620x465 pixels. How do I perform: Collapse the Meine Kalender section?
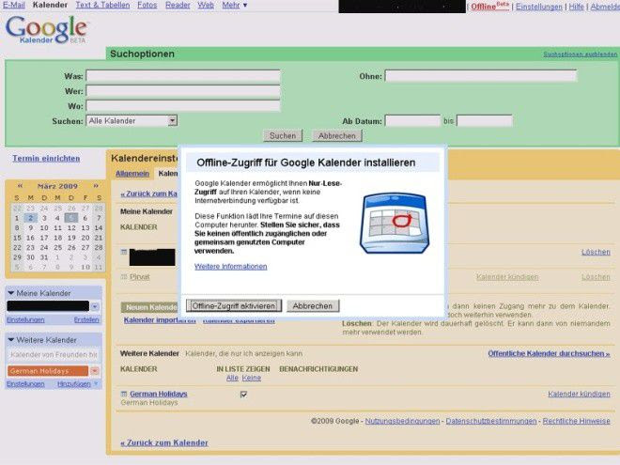click(x=11, y=293)
